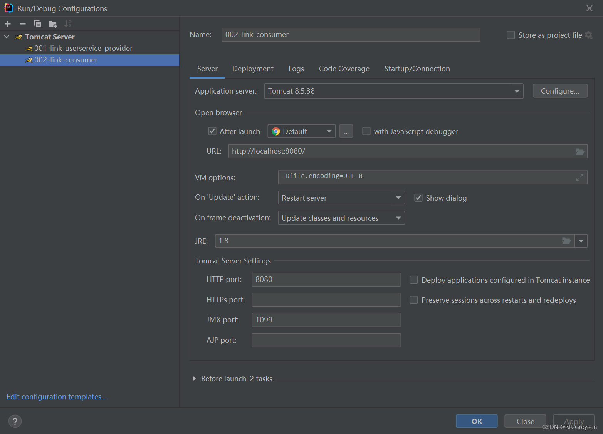Click the Chrome browser icon in the Default dropdown

pos(276,131)
